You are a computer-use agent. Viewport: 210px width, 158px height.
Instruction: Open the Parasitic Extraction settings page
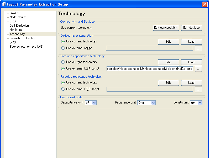[23, 38]
